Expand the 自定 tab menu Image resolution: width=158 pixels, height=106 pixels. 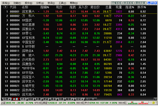pyautogui.click(x=80, y=99)
